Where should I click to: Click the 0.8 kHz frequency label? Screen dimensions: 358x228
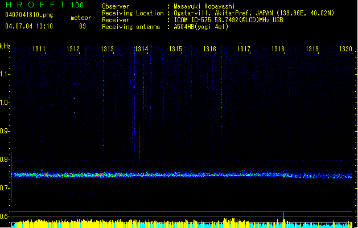tap(5, 160)
